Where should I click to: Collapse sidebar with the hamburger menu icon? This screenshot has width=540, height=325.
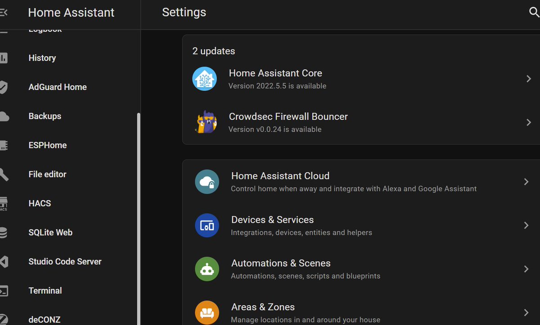point(3,13)
